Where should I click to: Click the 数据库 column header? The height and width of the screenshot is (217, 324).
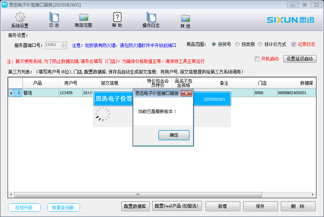[x=297, y=83]
